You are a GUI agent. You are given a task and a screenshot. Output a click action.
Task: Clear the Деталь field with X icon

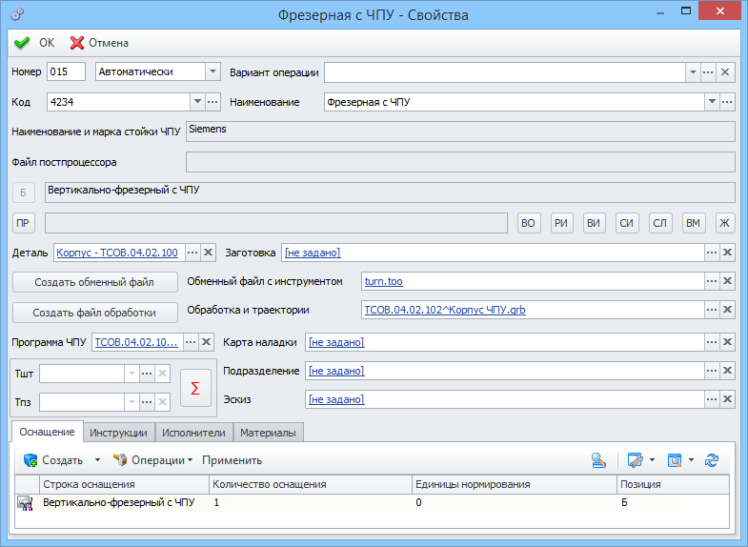[209, 253]
